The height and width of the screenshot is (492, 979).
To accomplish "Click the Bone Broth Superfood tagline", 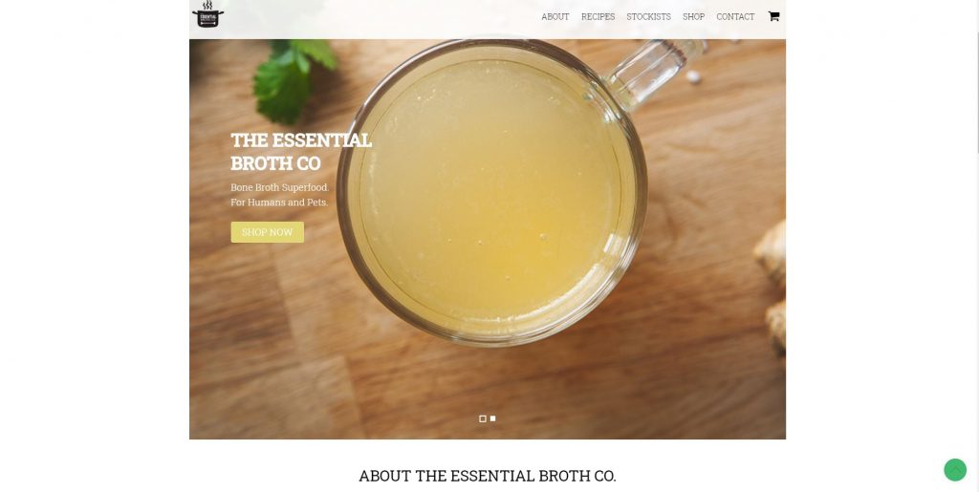I will click(x=279, y=187).
